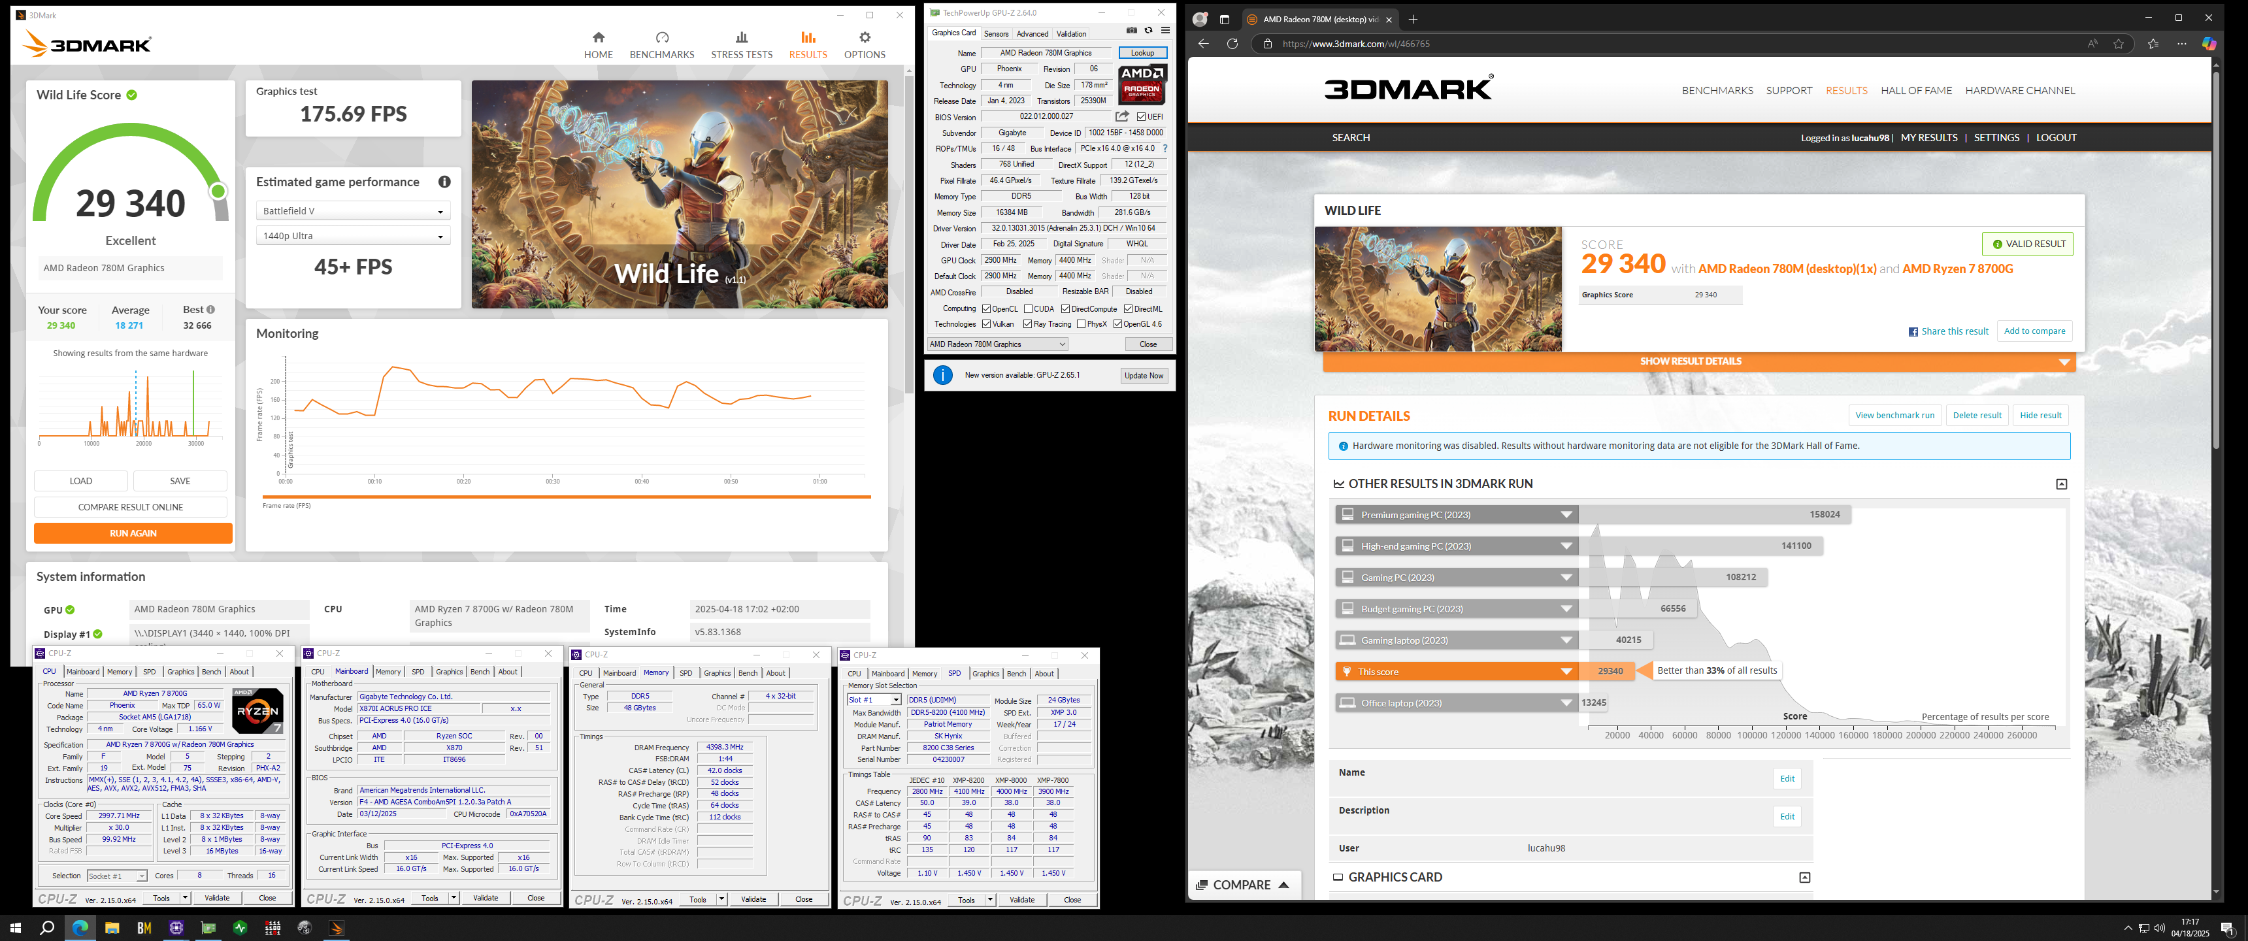2248x941 pixels.
Task: Open the notification center in the system tray
Action: tap(2227, 928)
